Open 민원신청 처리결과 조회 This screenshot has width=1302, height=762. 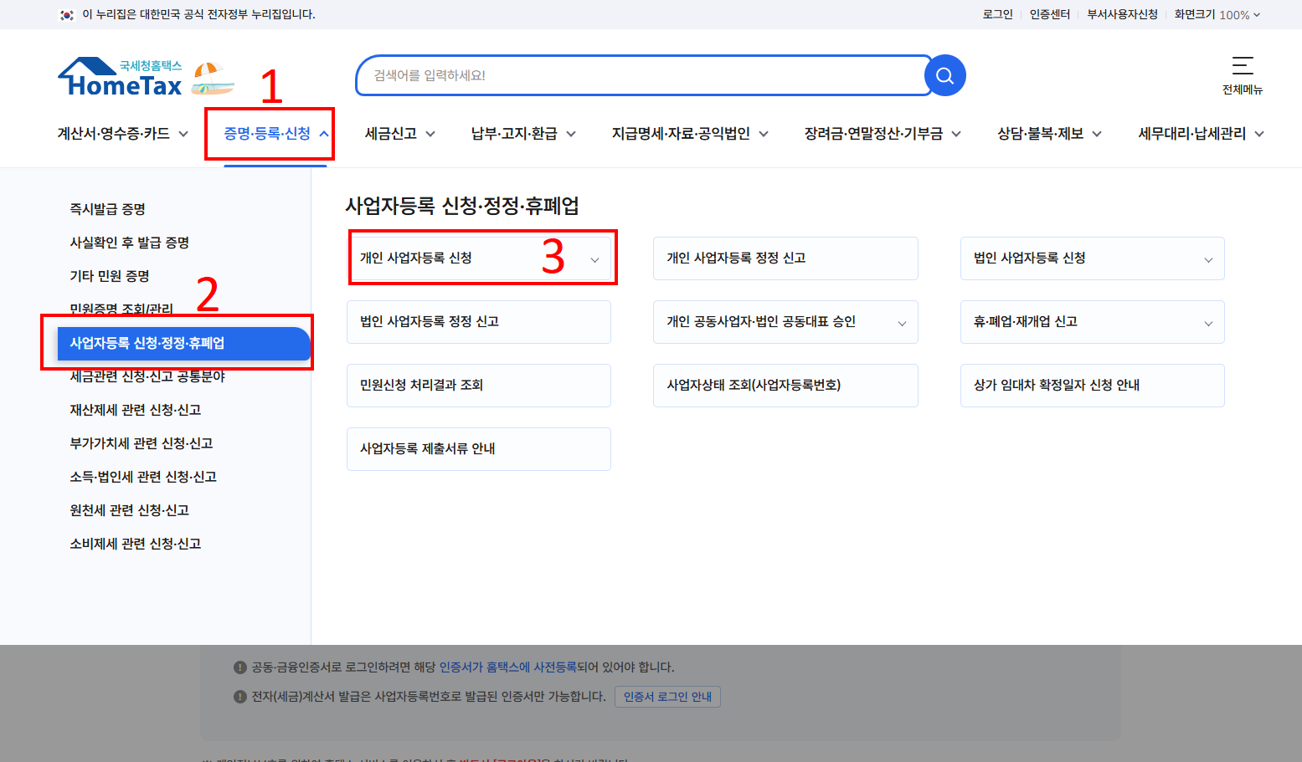(x=478, y=386)
